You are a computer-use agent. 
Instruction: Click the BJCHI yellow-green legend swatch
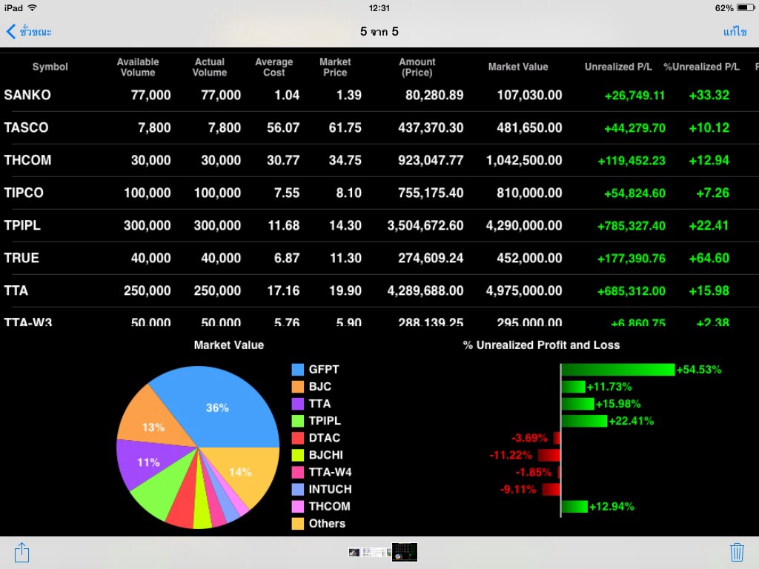click(x=298, y=456)
